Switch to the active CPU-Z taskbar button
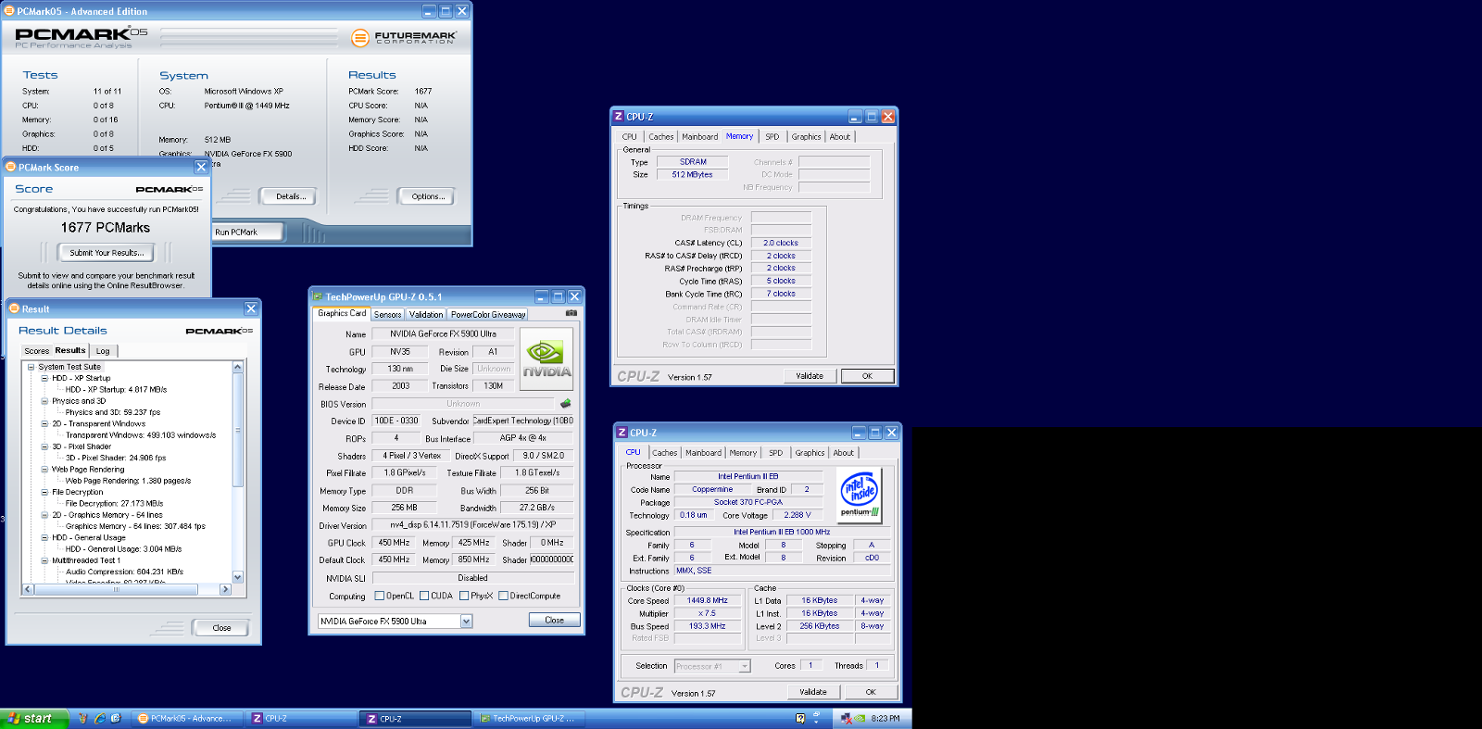The height and width of the screenshot is (729, 1482). (415, 718)
